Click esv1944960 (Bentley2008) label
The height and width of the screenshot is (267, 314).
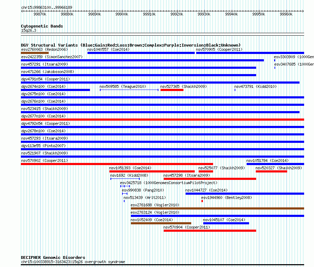click(227, 198)
